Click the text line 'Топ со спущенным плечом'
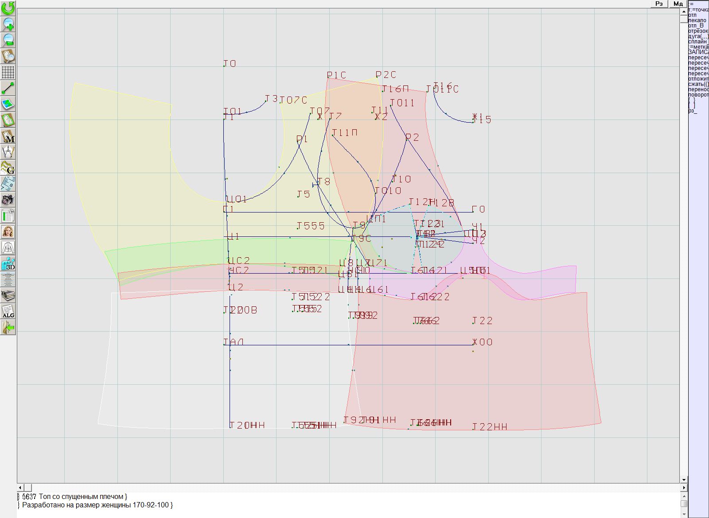 [82, 497]
